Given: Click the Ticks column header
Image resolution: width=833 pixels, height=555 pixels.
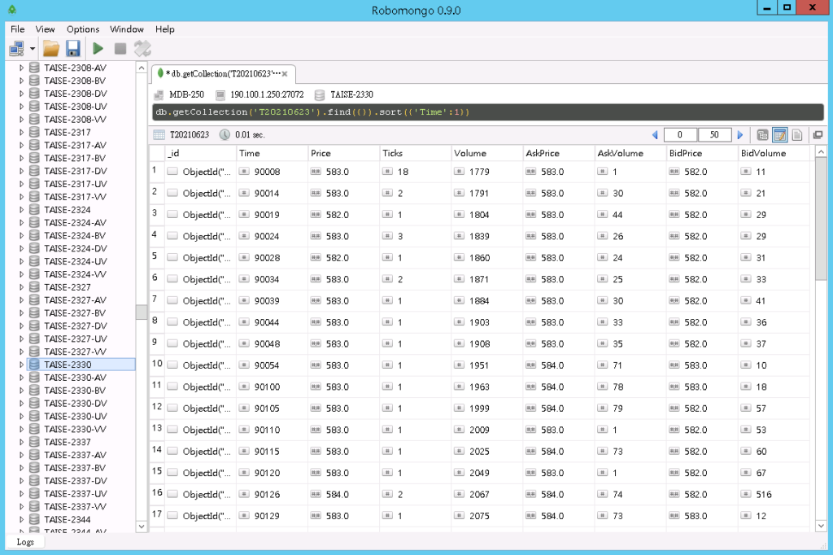Looking at the screenshot, I should pyautogui.click(x=416, y=153).
